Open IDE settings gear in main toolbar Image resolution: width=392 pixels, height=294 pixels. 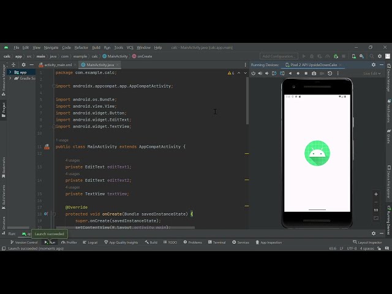click(380, 56)
